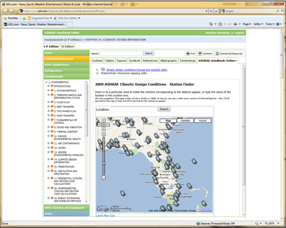Expand 3. Fluid Flow tree node
This screenshot has height=228, width=286.
pos(49,102)
